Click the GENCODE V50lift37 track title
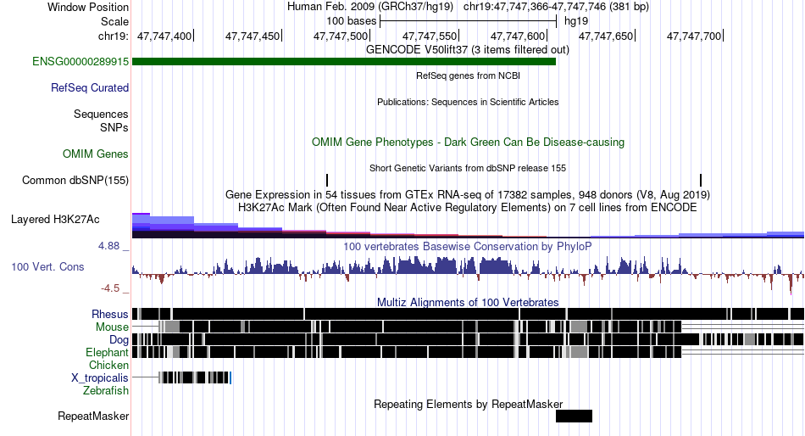The image size is (805, 436). point(467,50)
